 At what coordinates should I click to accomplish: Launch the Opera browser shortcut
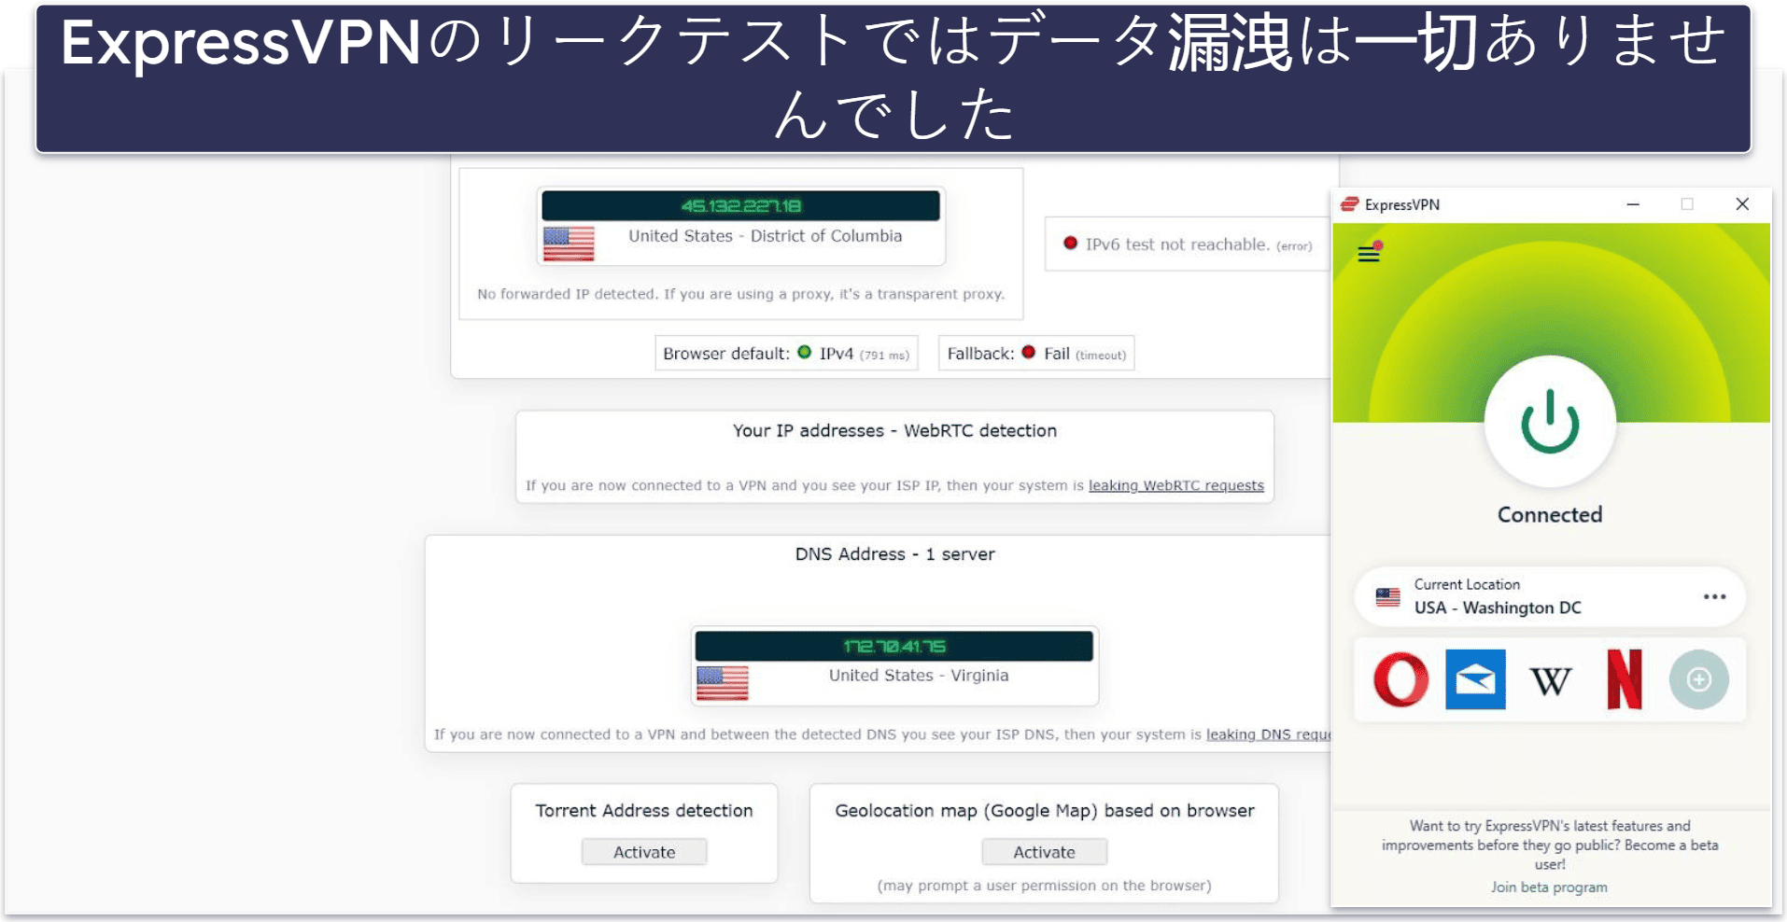point(1400,679)
